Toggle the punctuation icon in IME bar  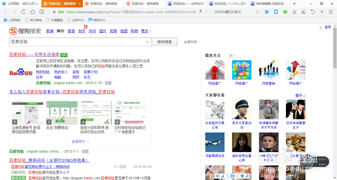pos(227,176)
